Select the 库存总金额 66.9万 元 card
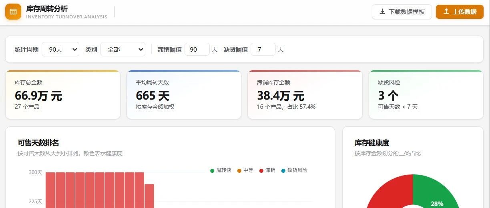The image size is (490, 208). pos(63,95)
